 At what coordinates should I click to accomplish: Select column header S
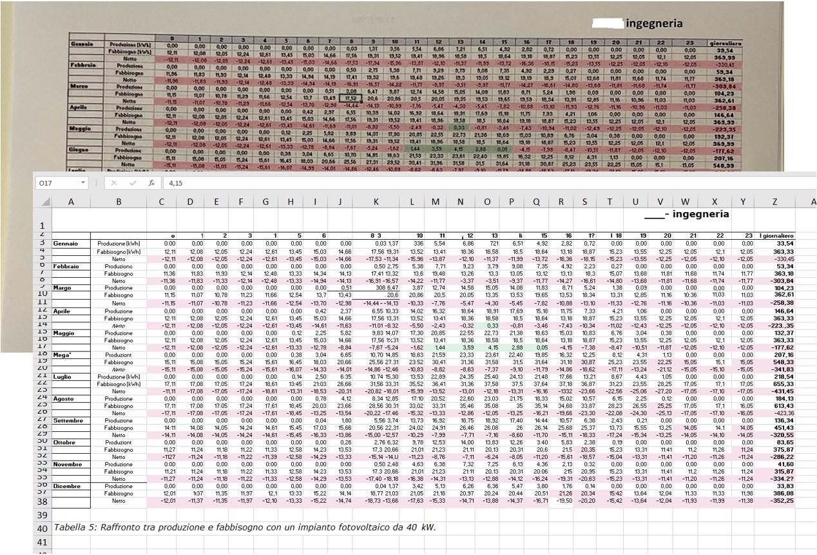(584, 202)
